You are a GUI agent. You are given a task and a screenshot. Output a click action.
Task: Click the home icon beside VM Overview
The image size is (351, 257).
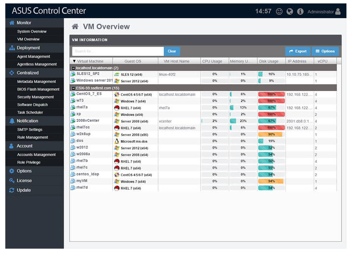click(75, 27)
